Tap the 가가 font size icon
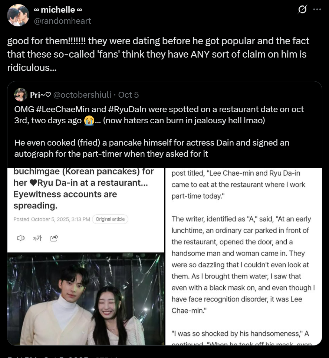 tap(37, 238)
